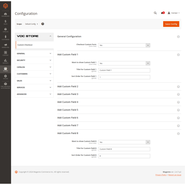Open the Reports bar chart icon
185x185 pixels.
[x=6, y=61]
